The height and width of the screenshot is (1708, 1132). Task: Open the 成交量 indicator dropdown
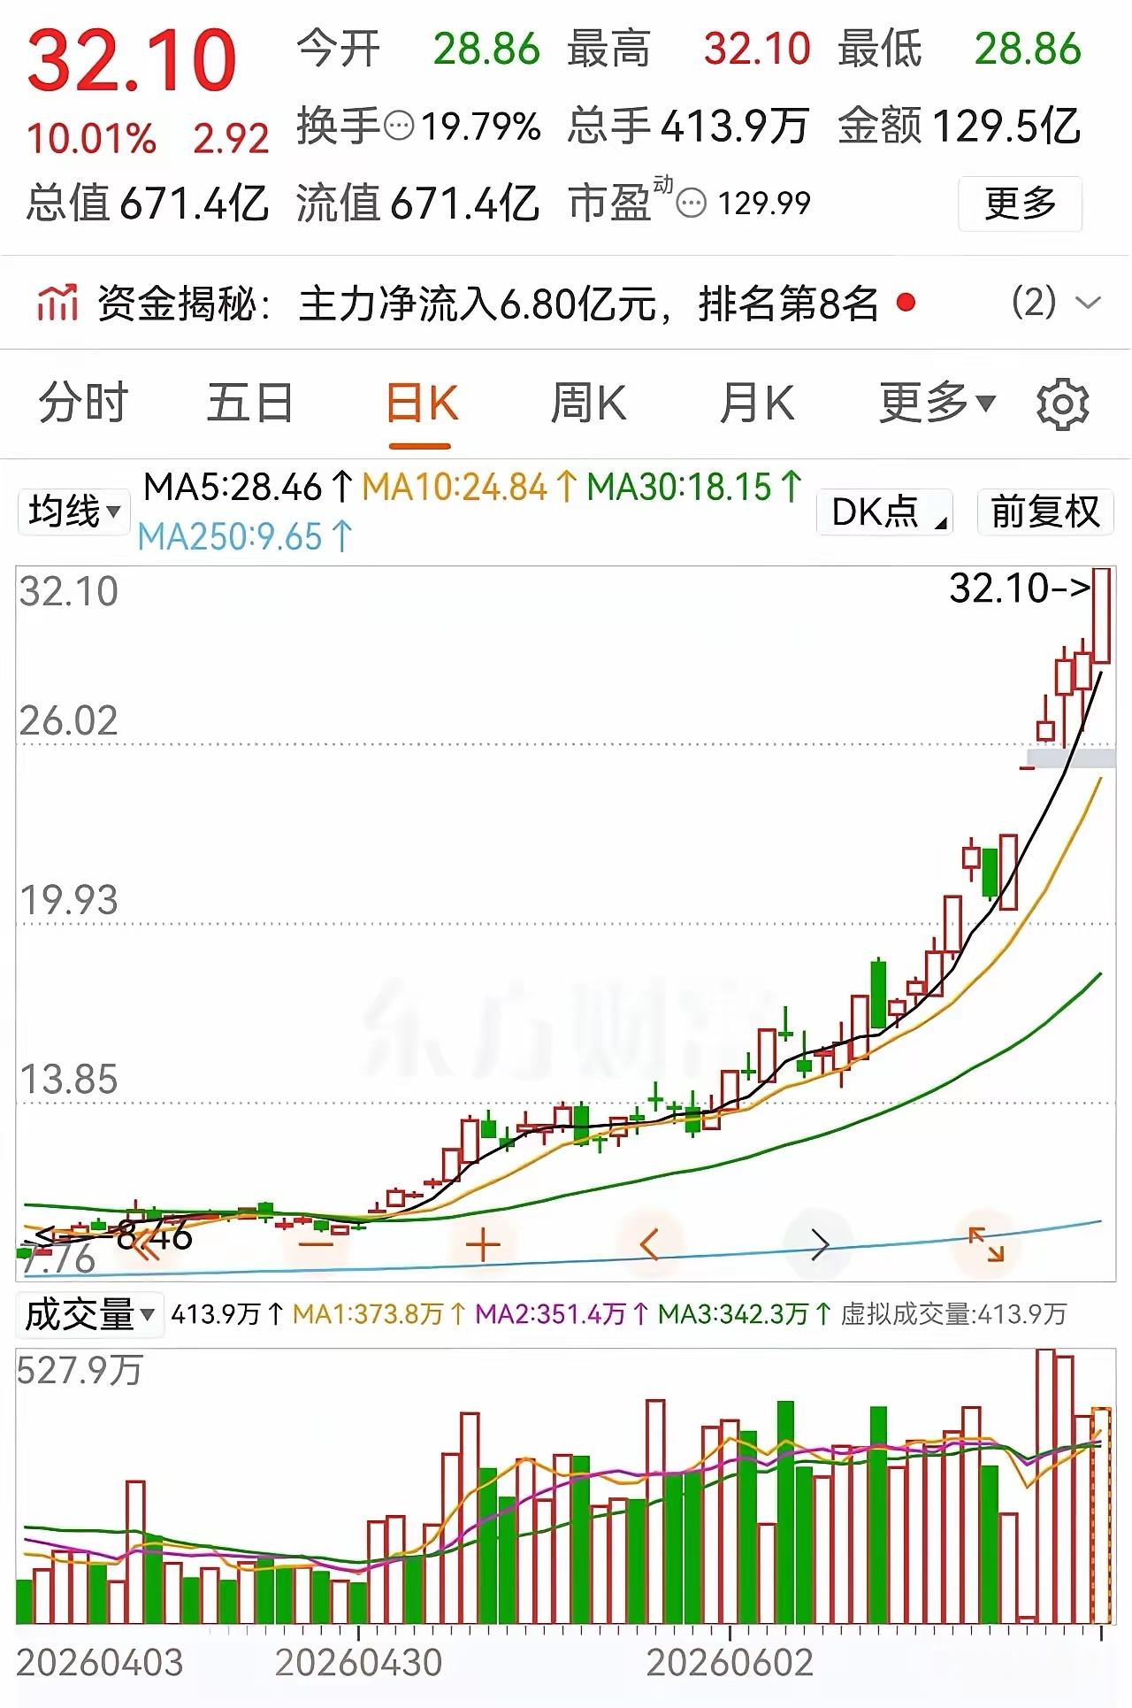[88, 1314]
